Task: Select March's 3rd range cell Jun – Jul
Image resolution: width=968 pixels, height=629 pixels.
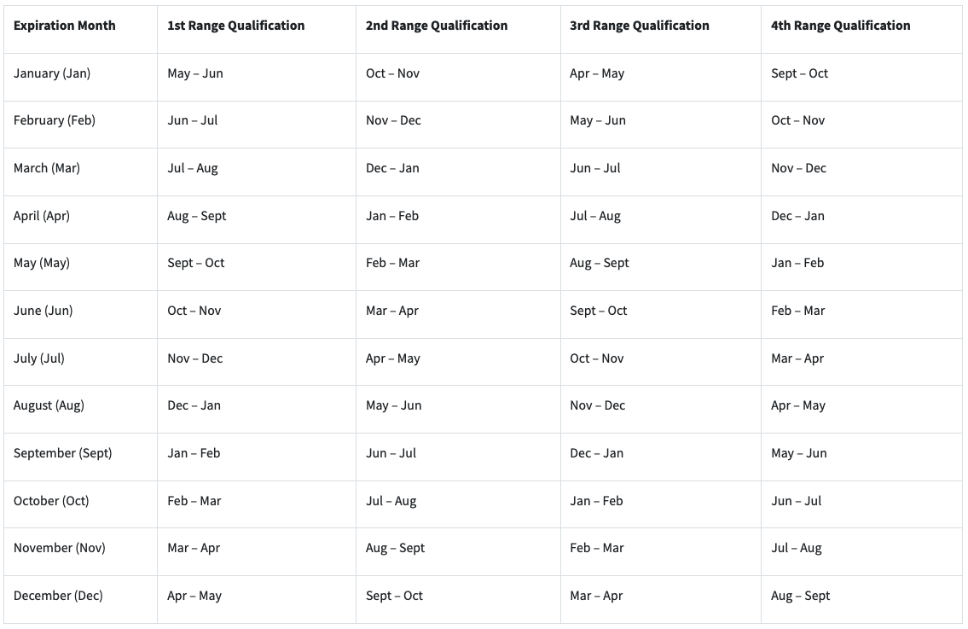Action: (594, 168)
